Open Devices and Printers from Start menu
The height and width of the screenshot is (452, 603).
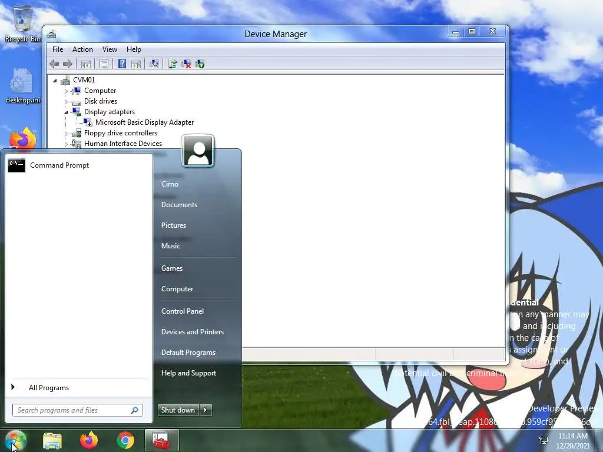193,332
